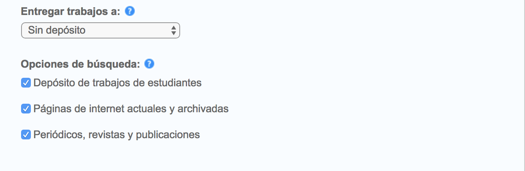Image resolution: width=525 pixels, height=171 pixels.
Task: Toggle Periódicos, revistas y publicaciones checkbox
Action: coord(26,135)
